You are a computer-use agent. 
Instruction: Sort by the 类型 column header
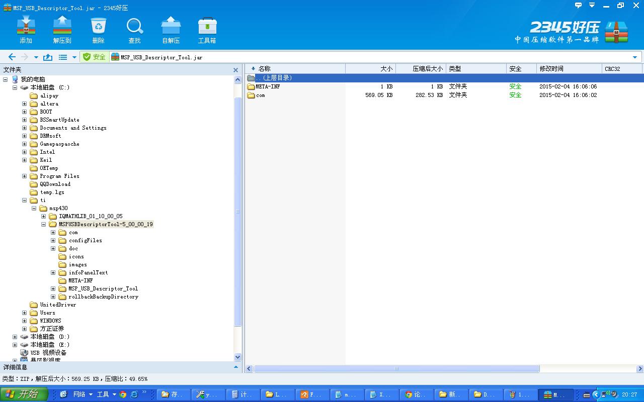[x=476, y=69]
